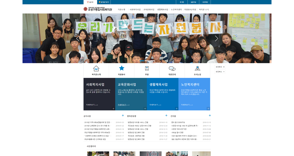Click the 회원가입 link in top bar
294x156 pixels.
point(193,2)
